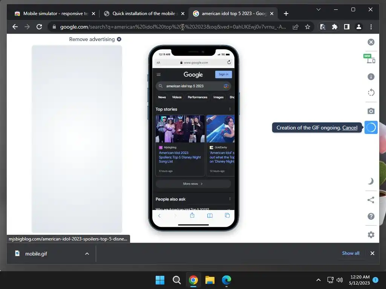Share this page icon in address bar

(296, 27)
